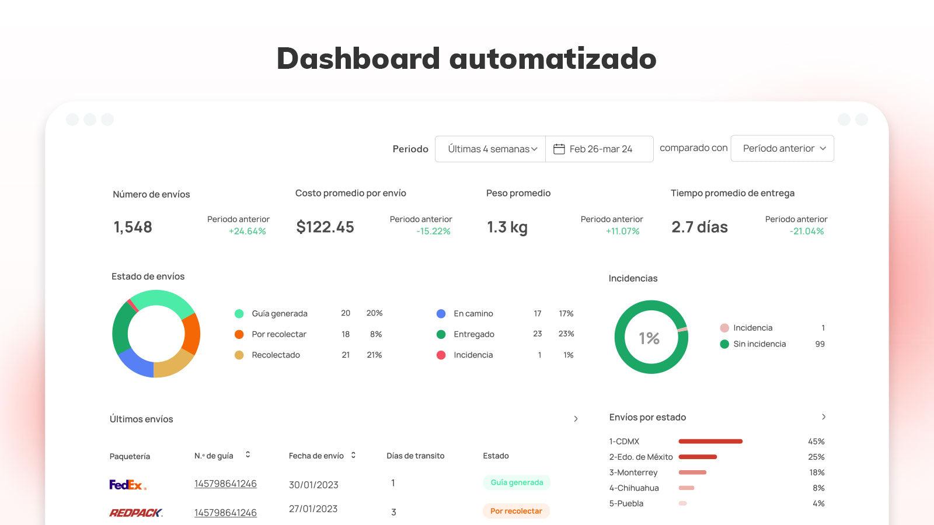934x525 pixels.
Task: Open tracking link 145798641246 on the FedEx row
Action: coord(225,484)
